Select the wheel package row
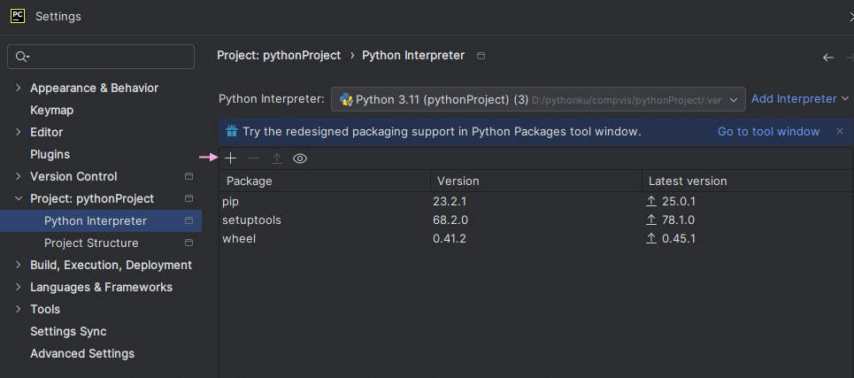This screenshot has width=854, height=378. pos(536,238)
